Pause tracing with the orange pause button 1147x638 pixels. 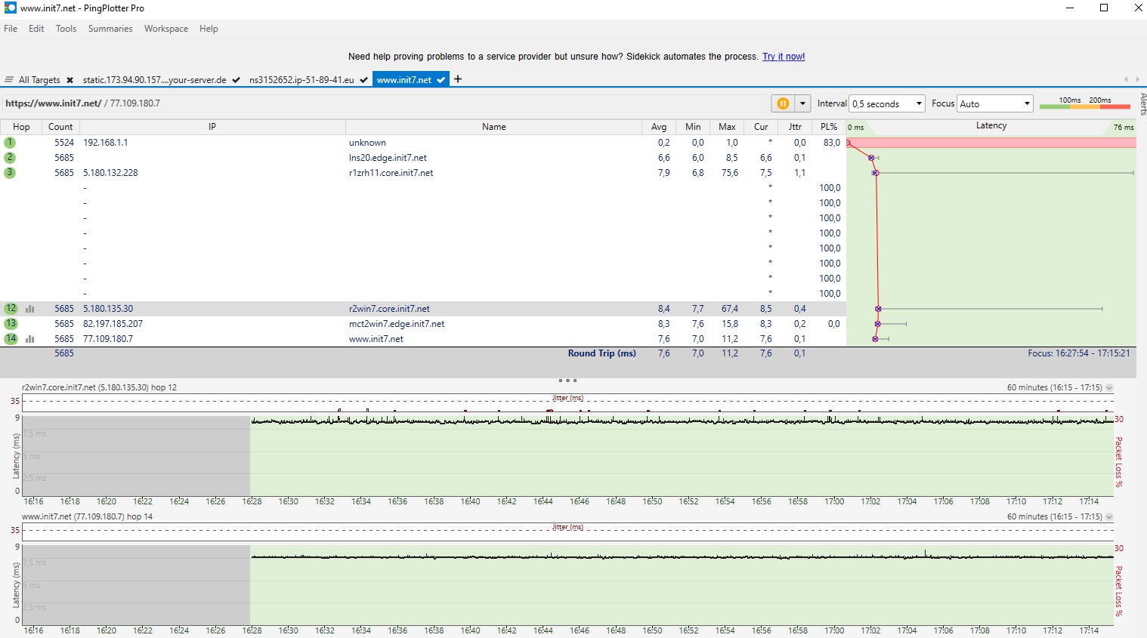783,103
